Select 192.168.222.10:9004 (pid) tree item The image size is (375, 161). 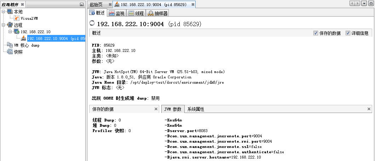tap(57, 38)
